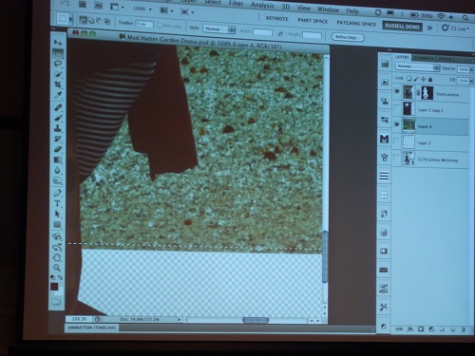This screenshot has height=356, width=475.
Task: Show the Layer 3 layer
Action: coord(397,141)
